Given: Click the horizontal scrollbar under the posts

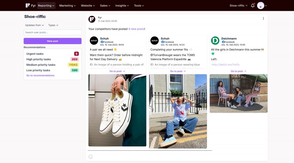Looking at the screenshot, I should [150, 150].
